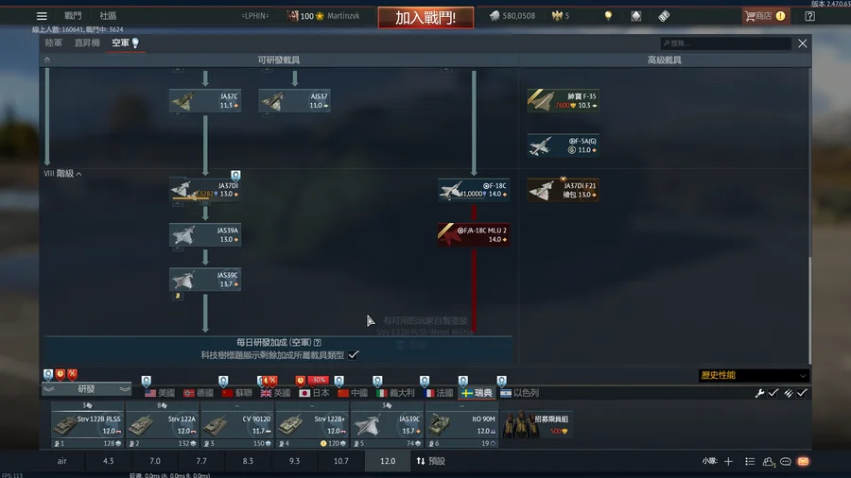Add squad member with plus icon
The image size is (851, 478).
point(728,461)
